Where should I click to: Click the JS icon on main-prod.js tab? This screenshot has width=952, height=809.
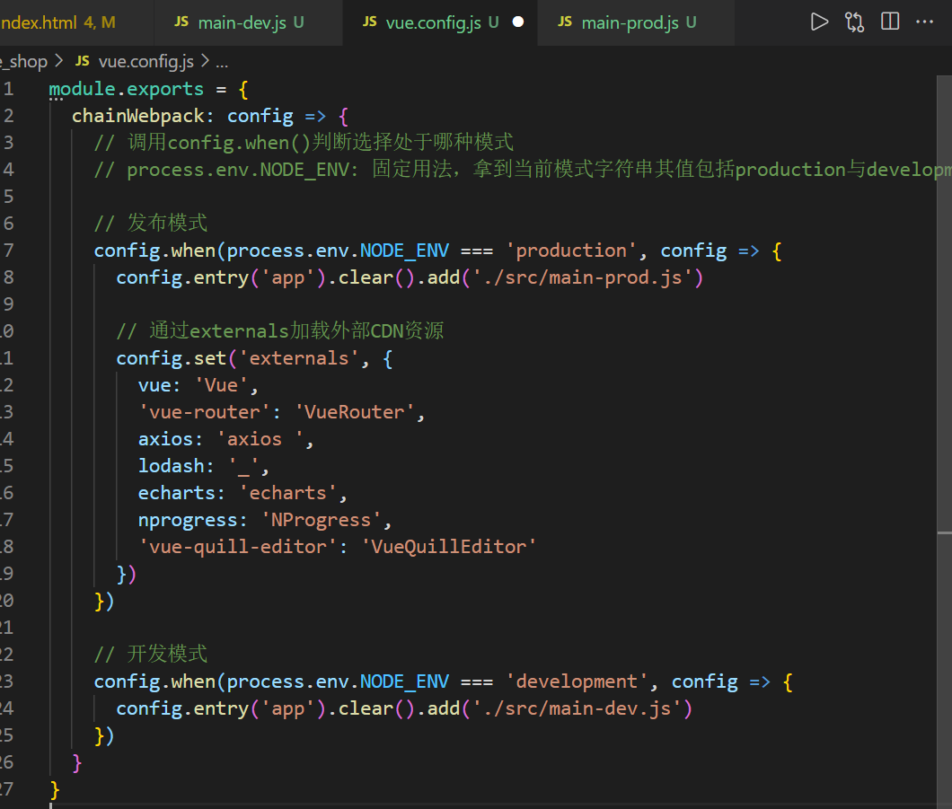click(x=565, y=22)
